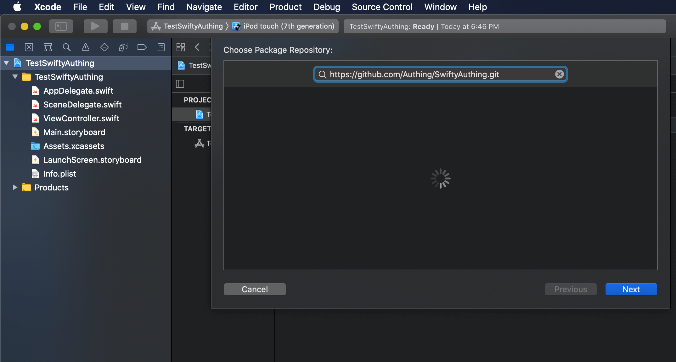Cancel the package repository dialog
Image resolution: width=676 pixels, height=362 pixels.
click(x=255, y=289)
